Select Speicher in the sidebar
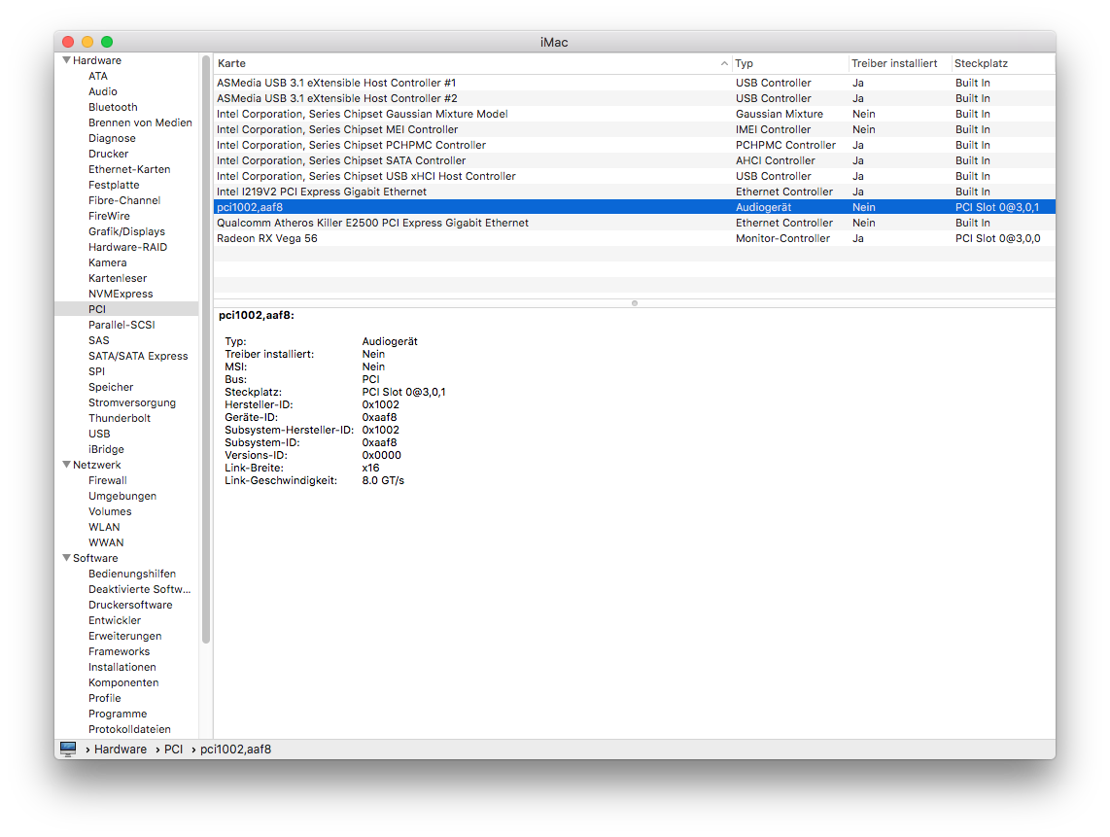 pos(111,387)
